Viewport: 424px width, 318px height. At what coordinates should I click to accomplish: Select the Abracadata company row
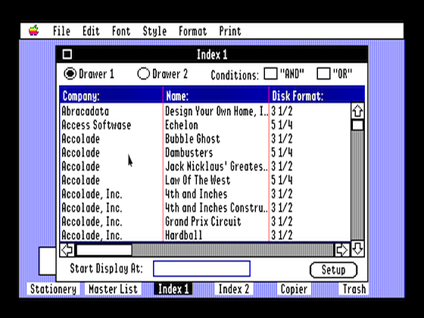tap(85, 111)
